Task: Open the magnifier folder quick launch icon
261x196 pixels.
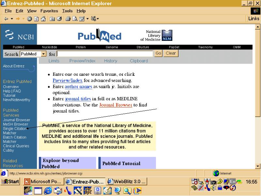Action: (x=127, y=191)
